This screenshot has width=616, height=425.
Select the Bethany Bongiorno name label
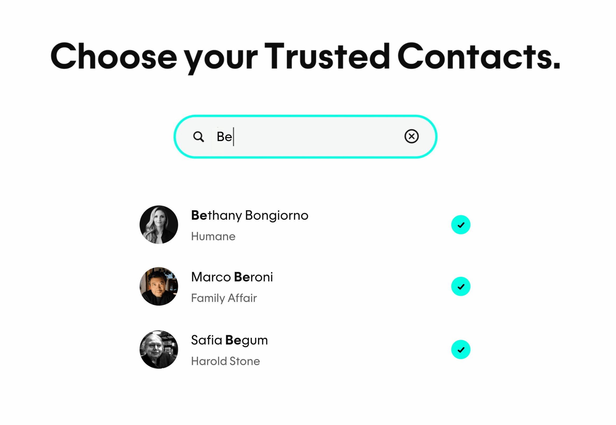tap(249, 215)
